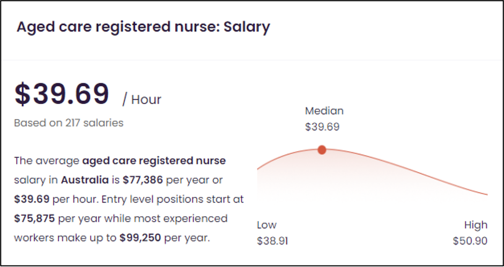Click the 'Low' label below chart
The width and height of the screenshot is (504, 267).
click(267, 225)
